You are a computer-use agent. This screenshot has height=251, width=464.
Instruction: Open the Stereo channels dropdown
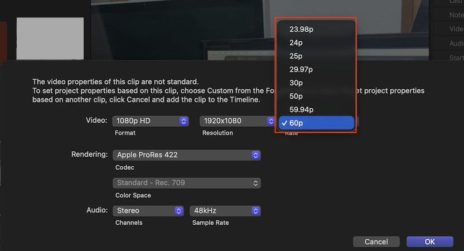[x=148, y=211]
